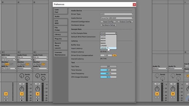Image resolution: width=189 pixels, height=106 pixels.
Task: Adjust the Tone Volume slider
Action: point(108,70)
